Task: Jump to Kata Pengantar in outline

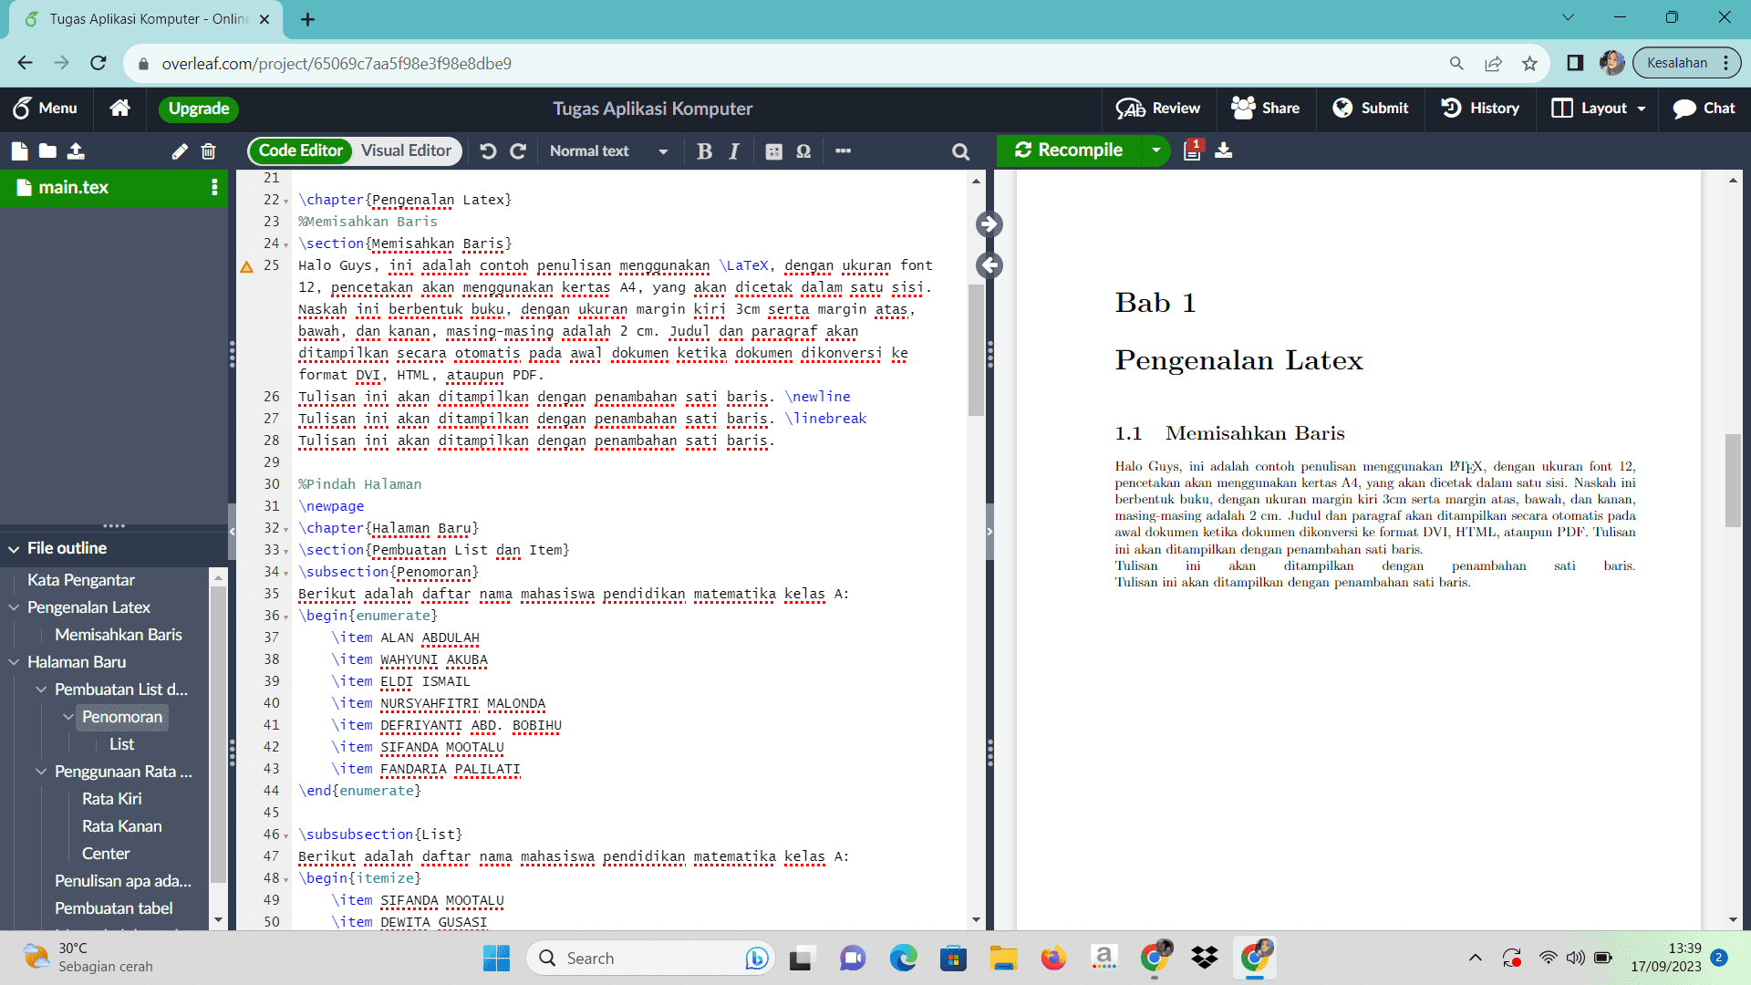Action: 81,580
